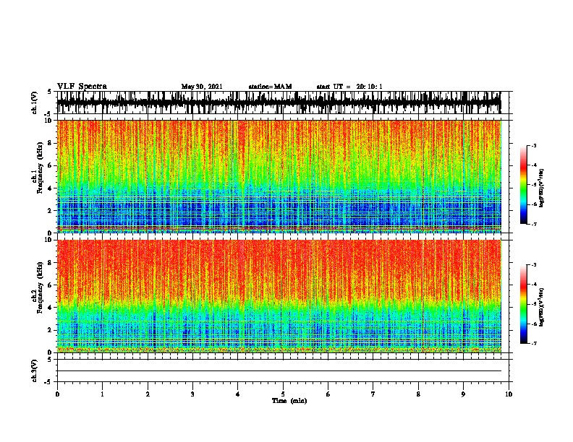Viewport: 573px width, 442px height.
Task: Select the date text "May 30, 2021"
Action: (202, 87)
